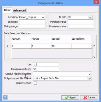Click the Maximum distance field
Viewport: 101px width, 102px height.
coord(46,69)
